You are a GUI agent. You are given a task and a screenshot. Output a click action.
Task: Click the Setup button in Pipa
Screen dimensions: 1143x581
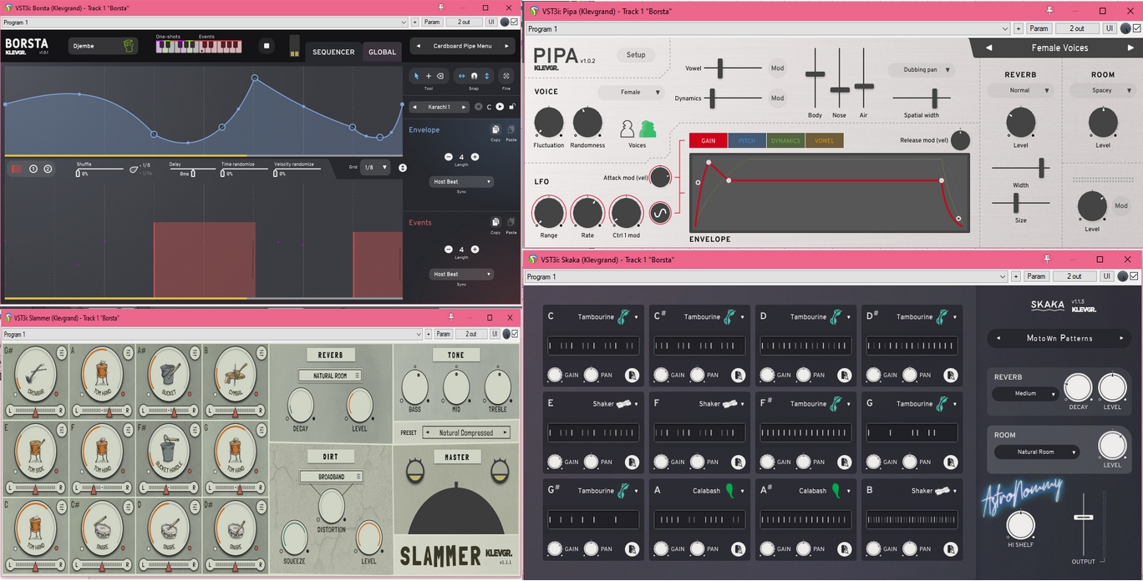[636, 55]
